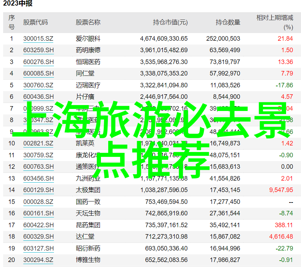This screenshot has width=301, height=270.
Task: Open stock code link 600763.SH
Action: pos(38,167)
